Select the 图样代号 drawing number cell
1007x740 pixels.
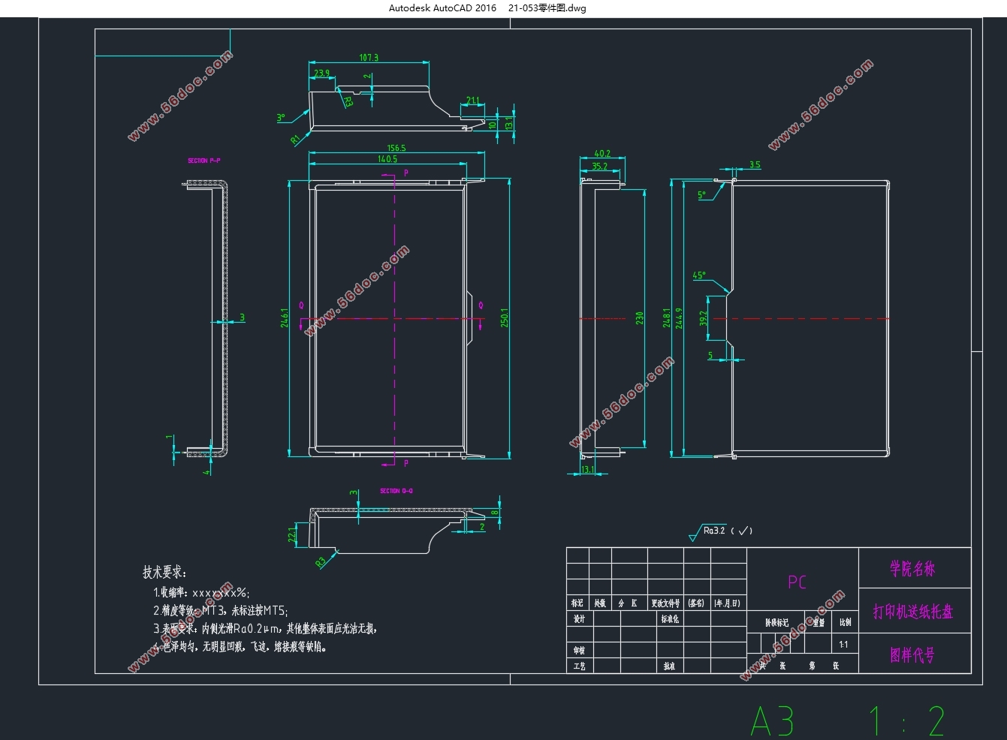[x=912, y=655]
